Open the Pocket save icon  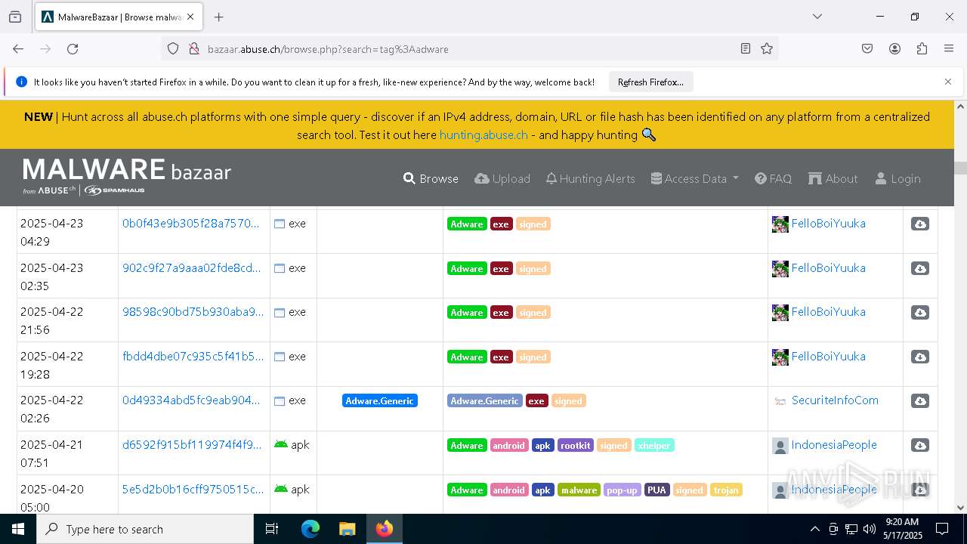pos(867,48)
